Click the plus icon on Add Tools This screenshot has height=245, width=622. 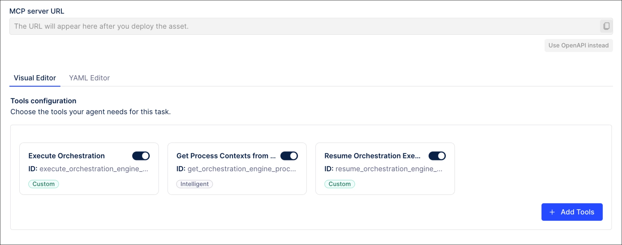click(552, 212)
